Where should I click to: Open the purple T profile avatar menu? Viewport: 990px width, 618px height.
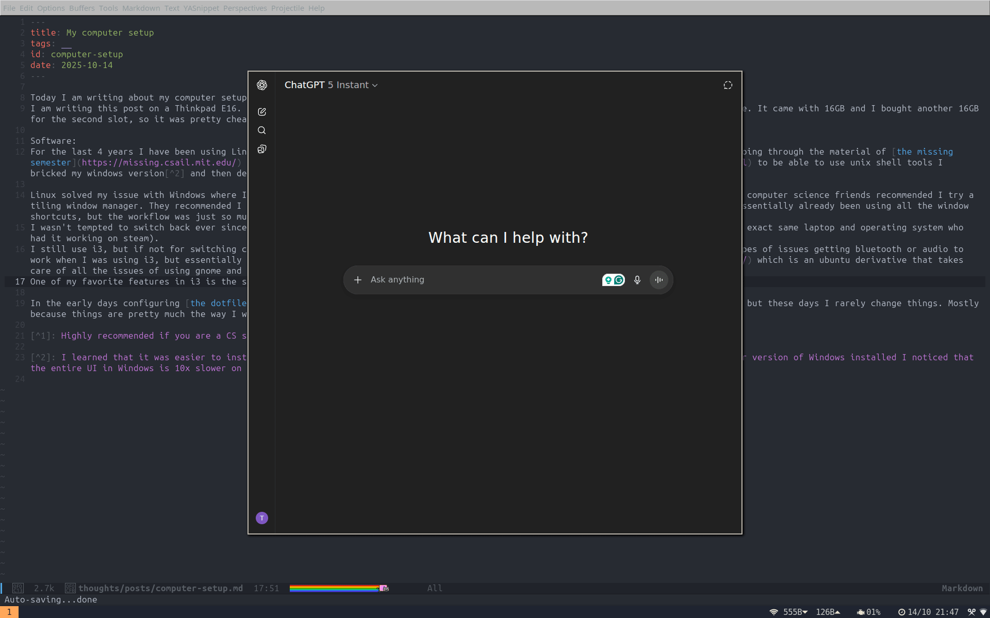(x=262, y=518)
